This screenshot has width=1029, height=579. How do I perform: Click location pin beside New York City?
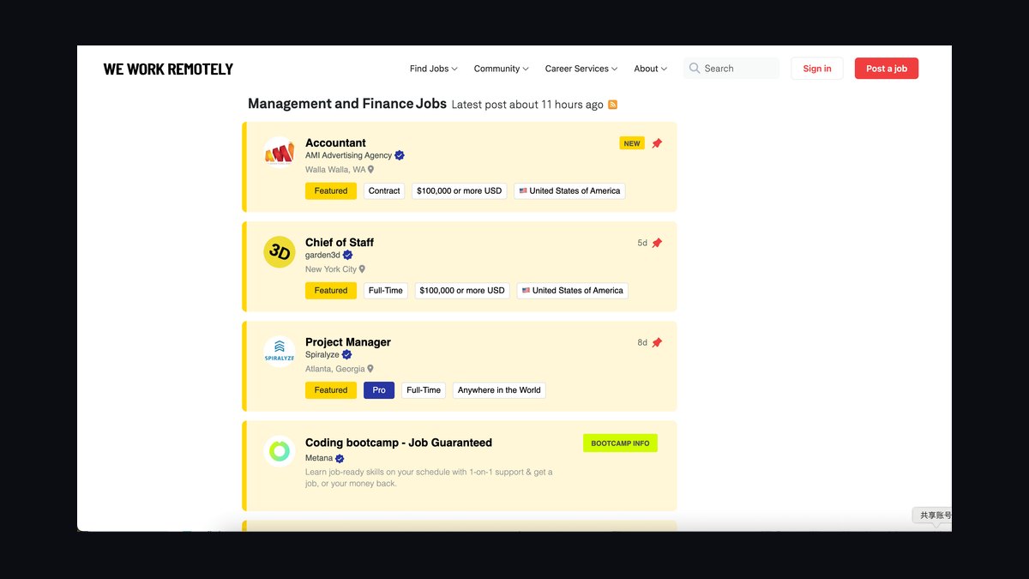click(362, 269)
